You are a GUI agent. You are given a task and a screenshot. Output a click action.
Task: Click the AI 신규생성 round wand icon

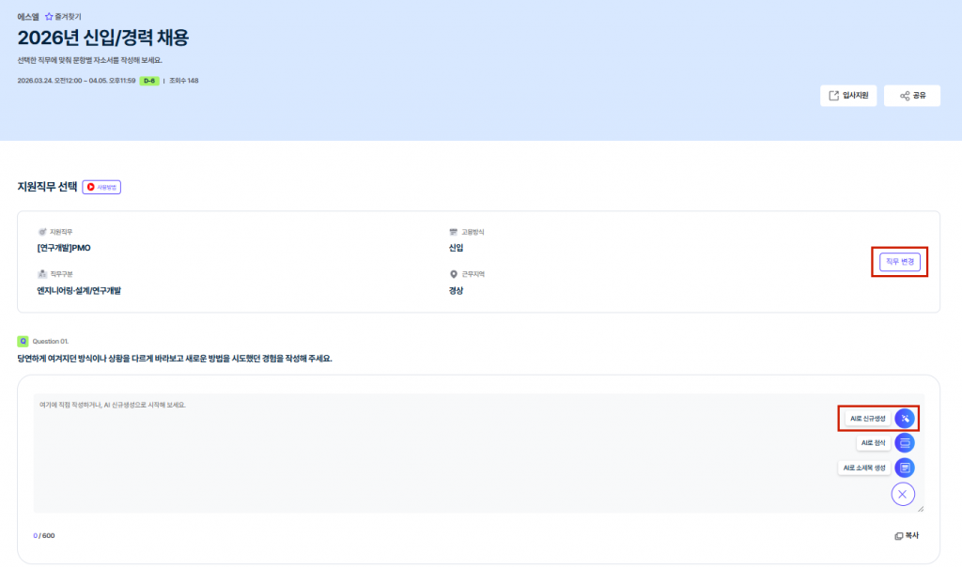[x=904, y=418]
